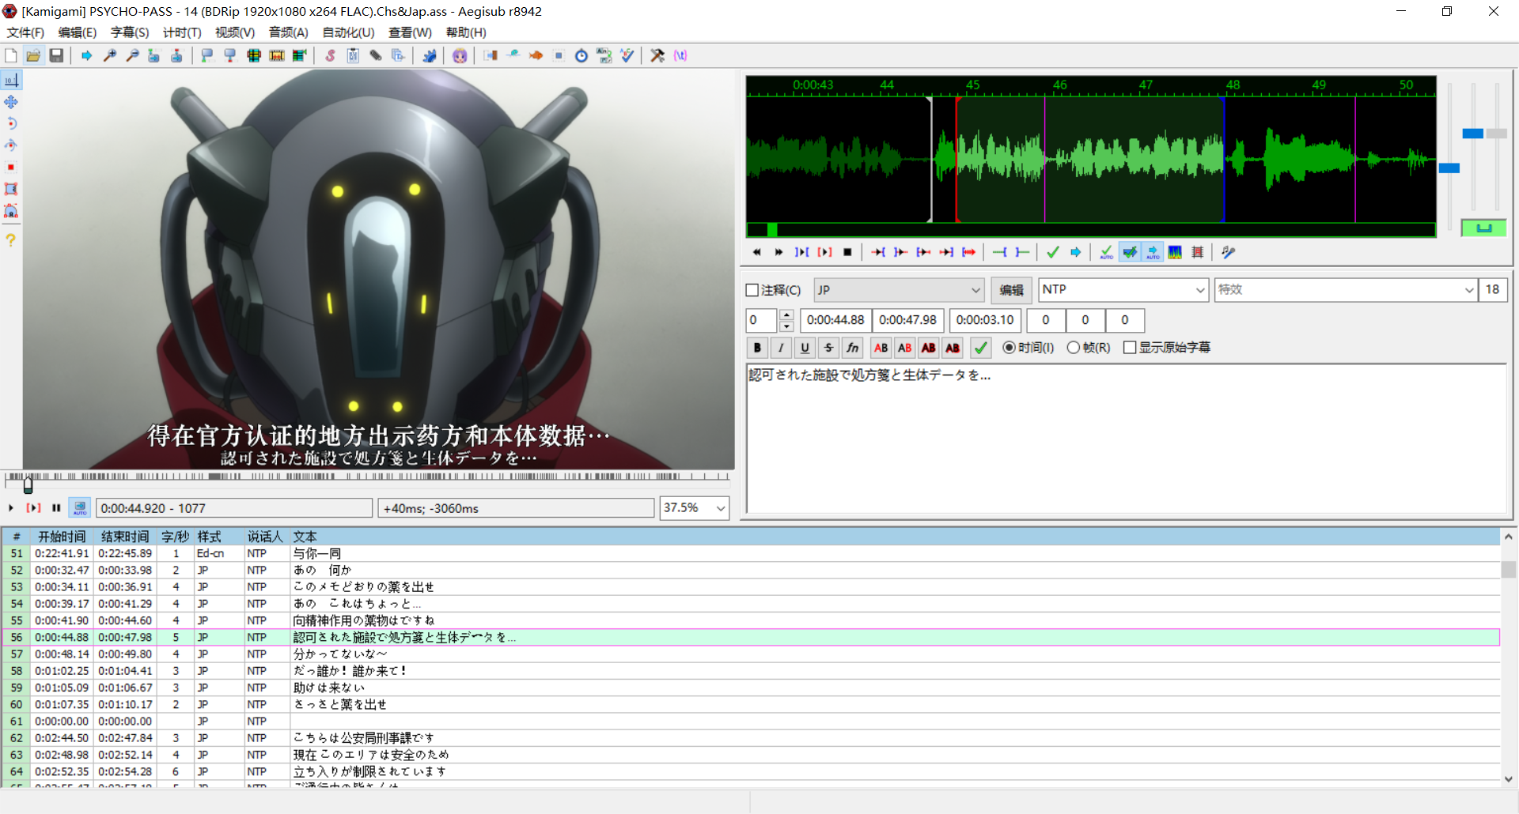Click the 编辑 style edit button
This screenshot has width=1519, height=814.
coord(1011,290)
